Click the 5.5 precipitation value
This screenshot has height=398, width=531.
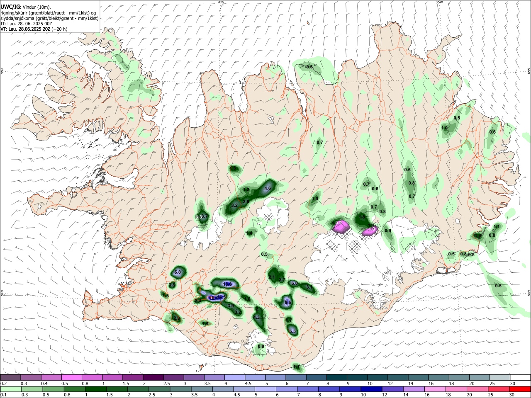pos(292,331)
